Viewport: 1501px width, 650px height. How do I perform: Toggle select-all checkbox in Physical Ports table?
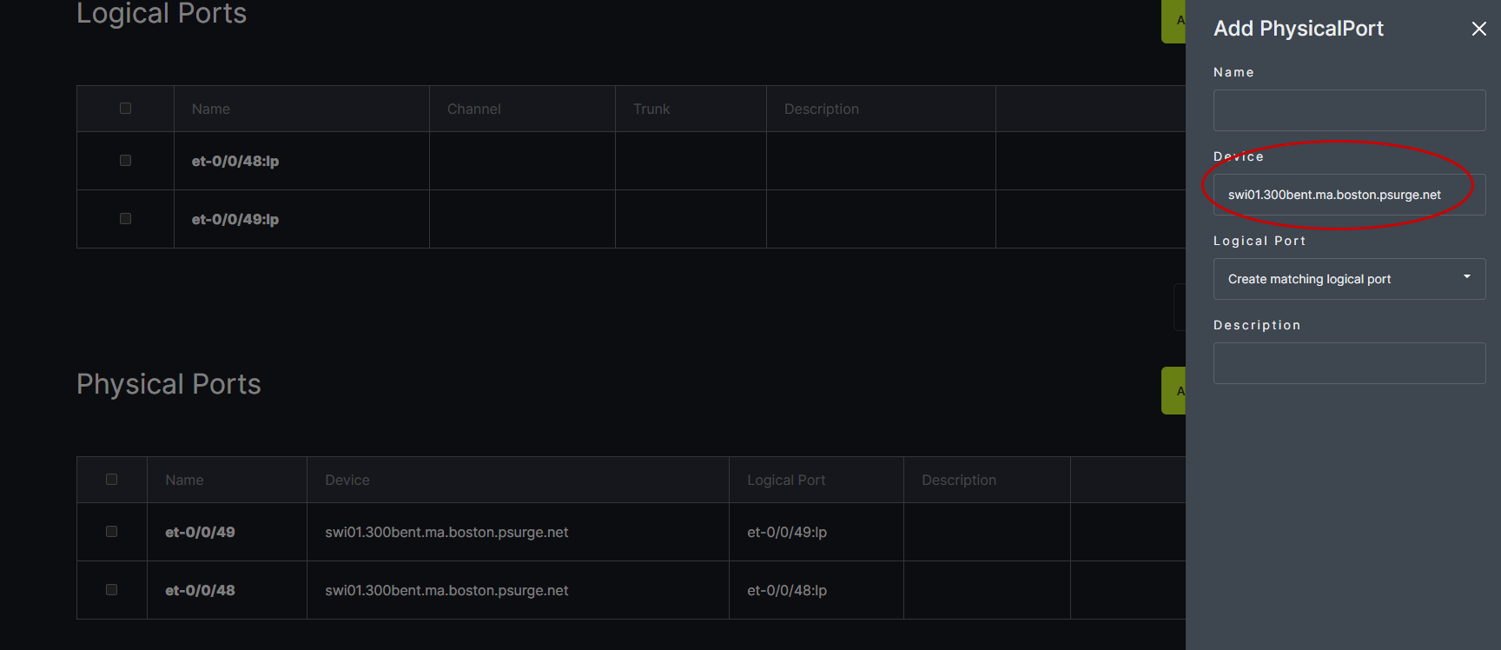(x=111, y=480)
